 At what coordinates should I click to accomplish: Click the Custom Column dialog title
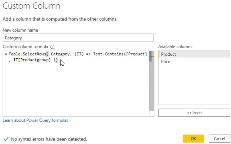point(31,6)
